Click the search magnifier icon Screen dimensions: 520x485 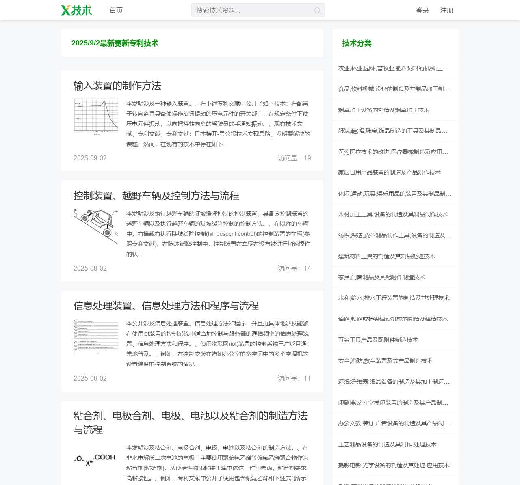pyautogui.click(x=318, y=11)
